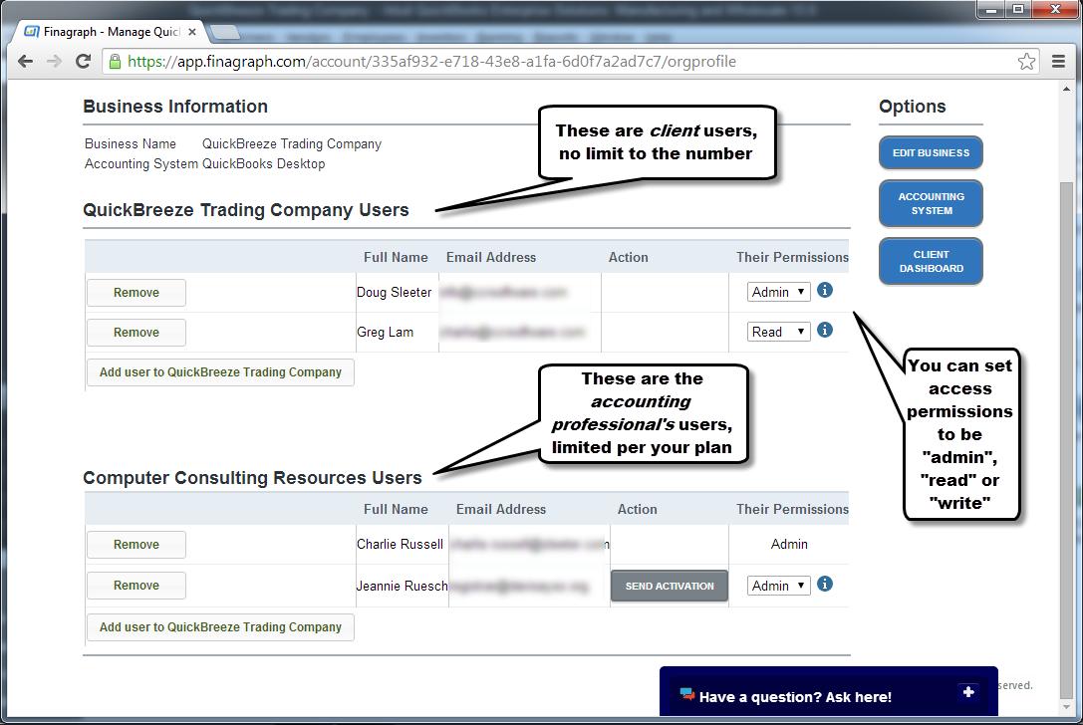Remove user Doug Sleeter
This screenshot has width=1083, height=725.
tap(136, 293)
